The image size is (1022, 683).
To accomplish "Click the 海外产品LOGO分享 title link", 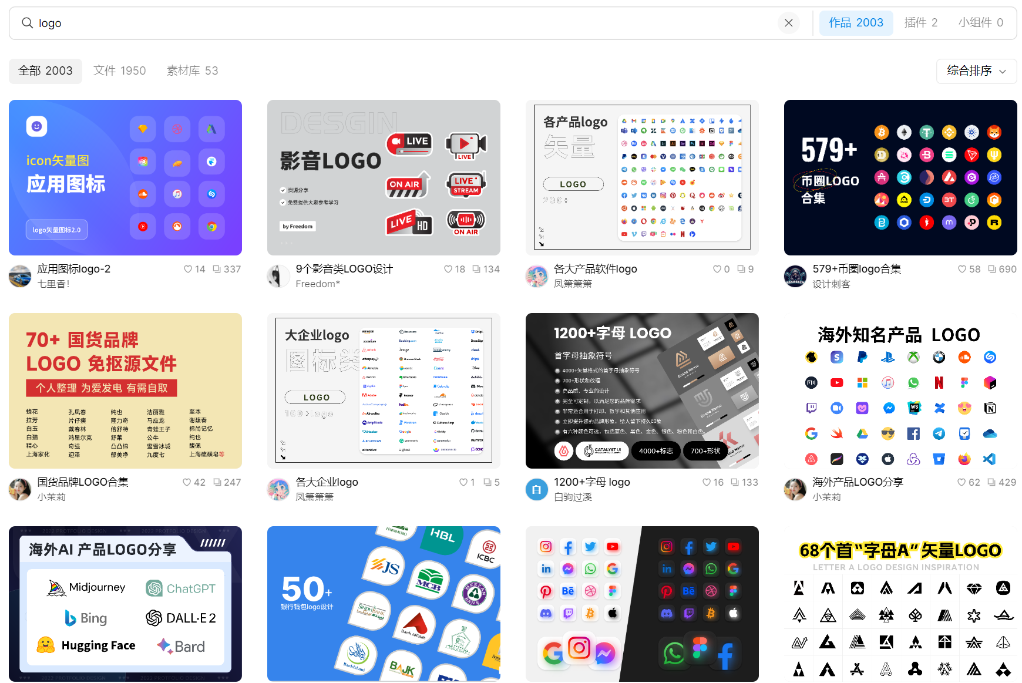I will pyautogui.click(x=858, y=482).
